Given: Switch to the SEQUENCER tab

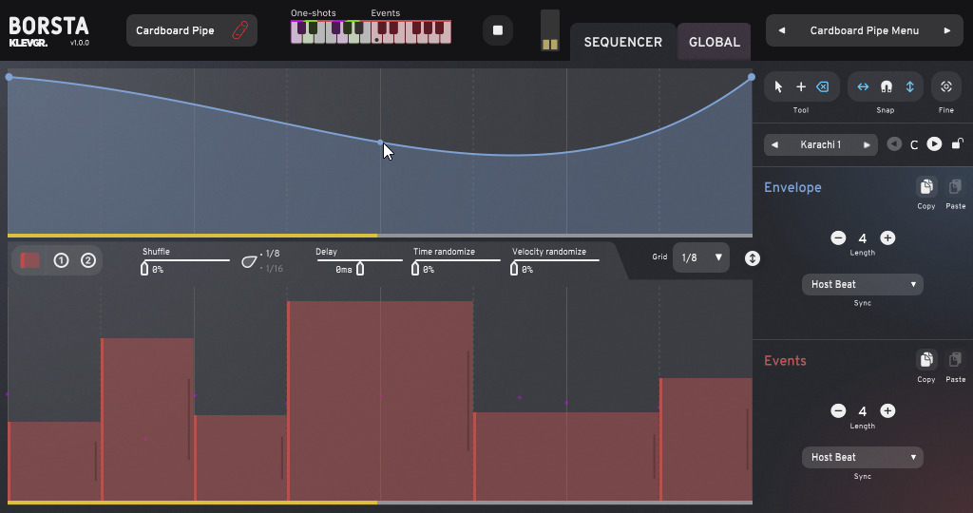Looking at the screenshot, I should point(623,42).
